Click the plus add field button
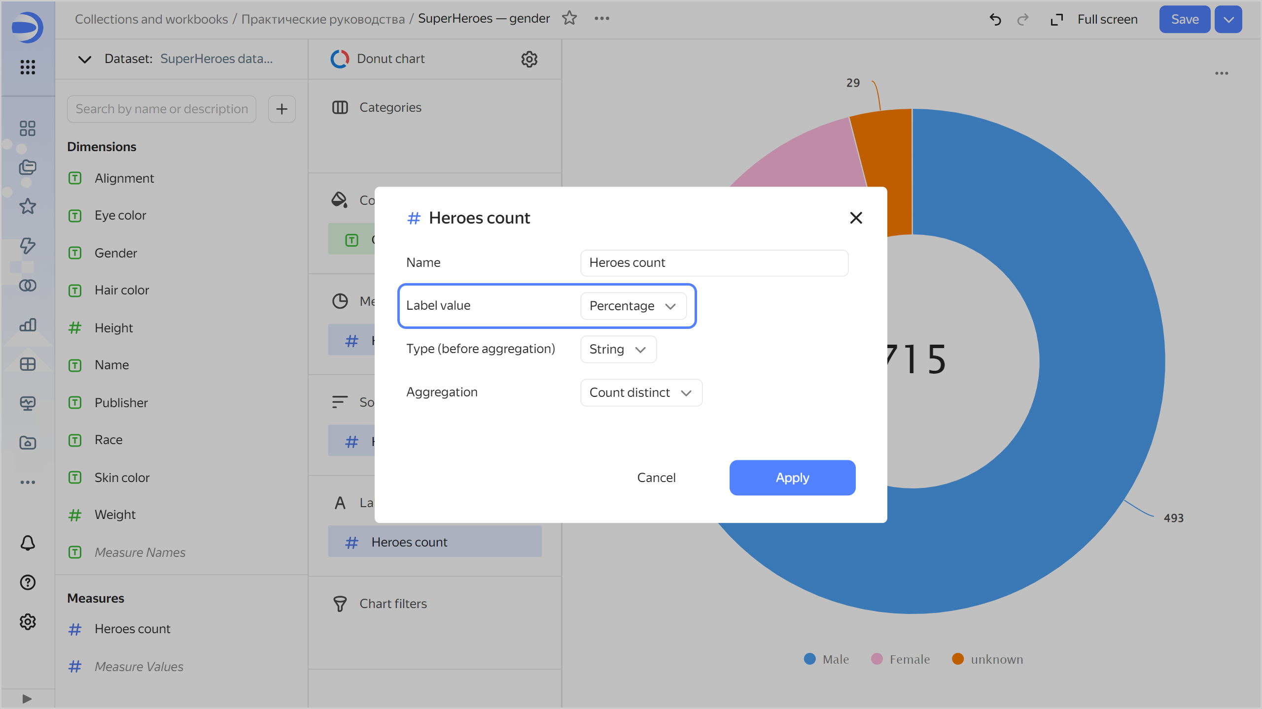 pyautogui.click(x=281, y=109)
